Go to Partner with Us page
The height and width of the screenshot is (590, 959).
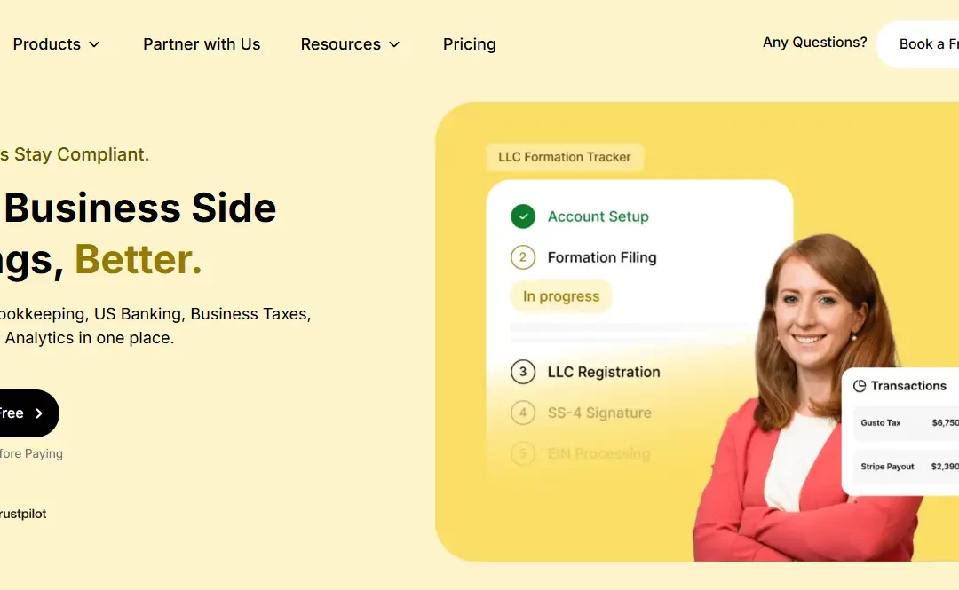click(202, 44)
